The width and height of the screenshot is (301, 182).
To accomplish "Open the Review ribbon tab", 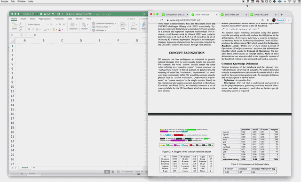I will pyautogui.click(x=79, y=19).
